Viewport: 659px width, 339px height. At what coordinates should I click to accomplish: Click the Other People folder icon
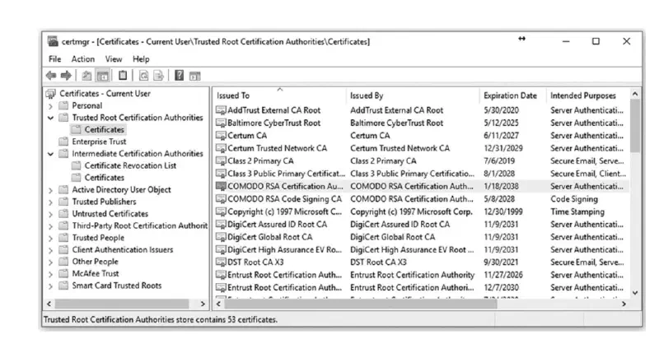63,262
